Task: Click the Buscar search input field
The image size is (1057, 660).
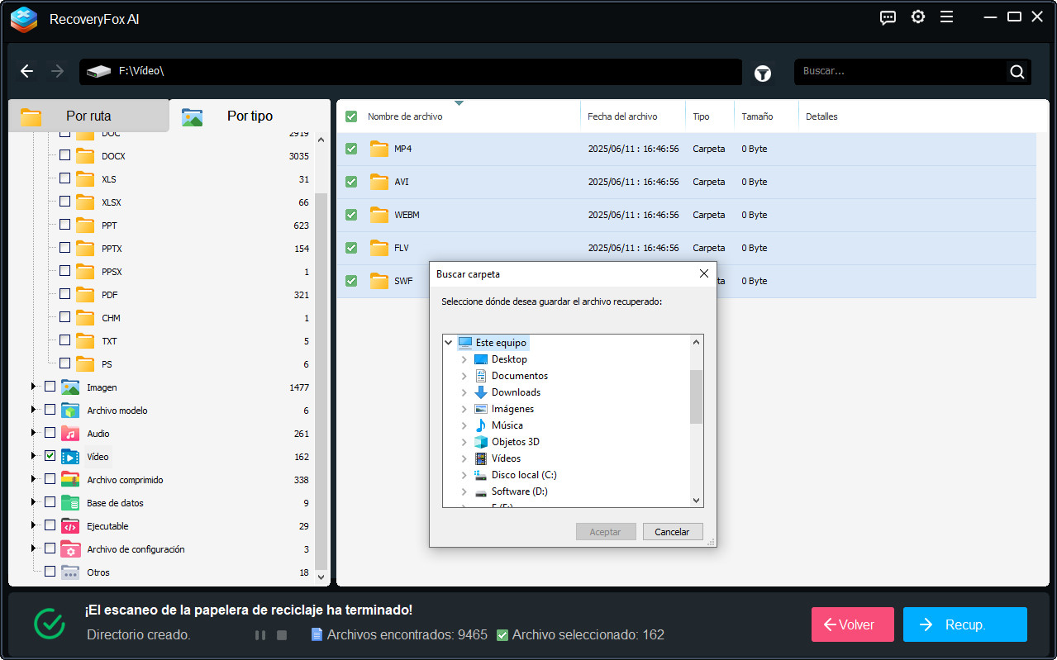Action: click(901, 72)
